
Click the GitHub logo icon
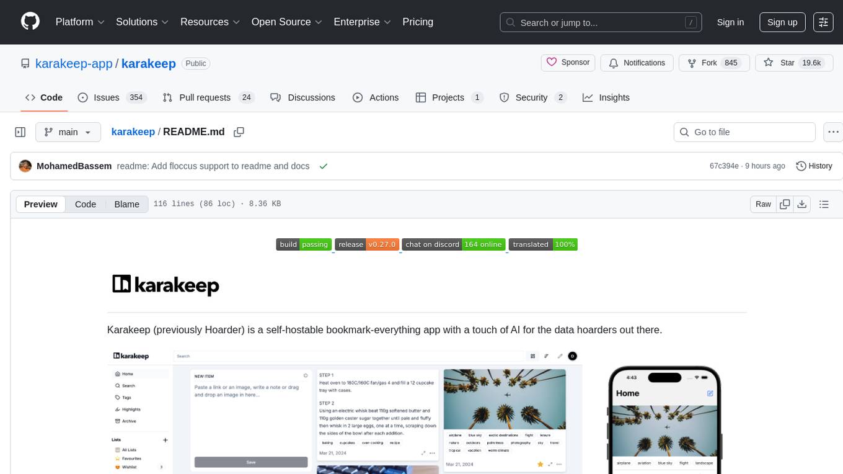(30, 22)
